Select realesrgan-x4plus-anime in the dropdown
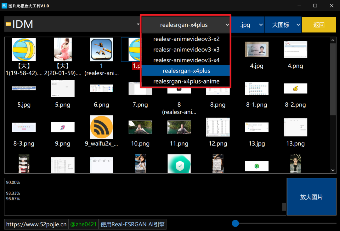Viewport: 340px width, 231px height. coord(186,81)
